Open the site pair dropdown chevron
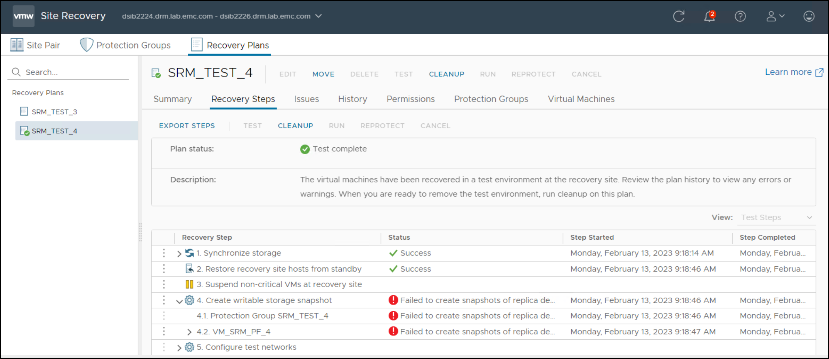The image size is (829, 359). 319,16
